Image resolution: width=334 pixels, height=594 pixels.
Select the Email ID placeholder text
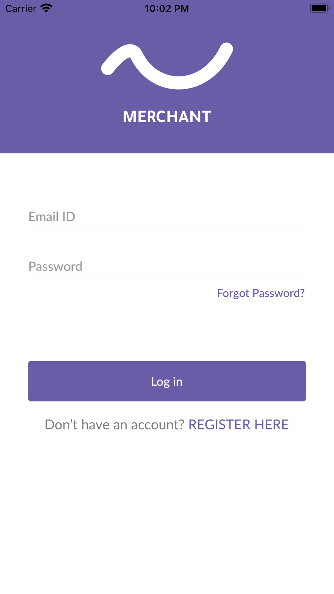point(52,216)
